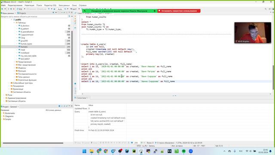275x155 pixels.
Task: Show hidden system tray icons chevron
Action: (x=224, y=151)
